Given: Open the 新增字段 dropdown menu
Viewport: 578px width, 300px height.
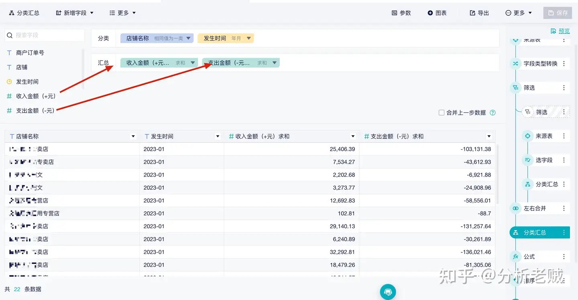Looking at the screenshot, I should tap(75, 13).
